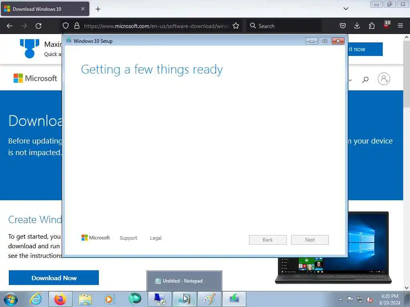Open Windows Explorer folder taskbar icon
This screenshot has height=307, width=410.
coord(85,299)
